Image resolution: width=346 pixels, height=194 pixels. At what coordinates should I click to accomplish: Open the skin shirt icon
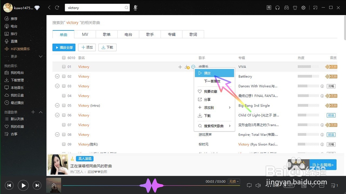point(295,8)
